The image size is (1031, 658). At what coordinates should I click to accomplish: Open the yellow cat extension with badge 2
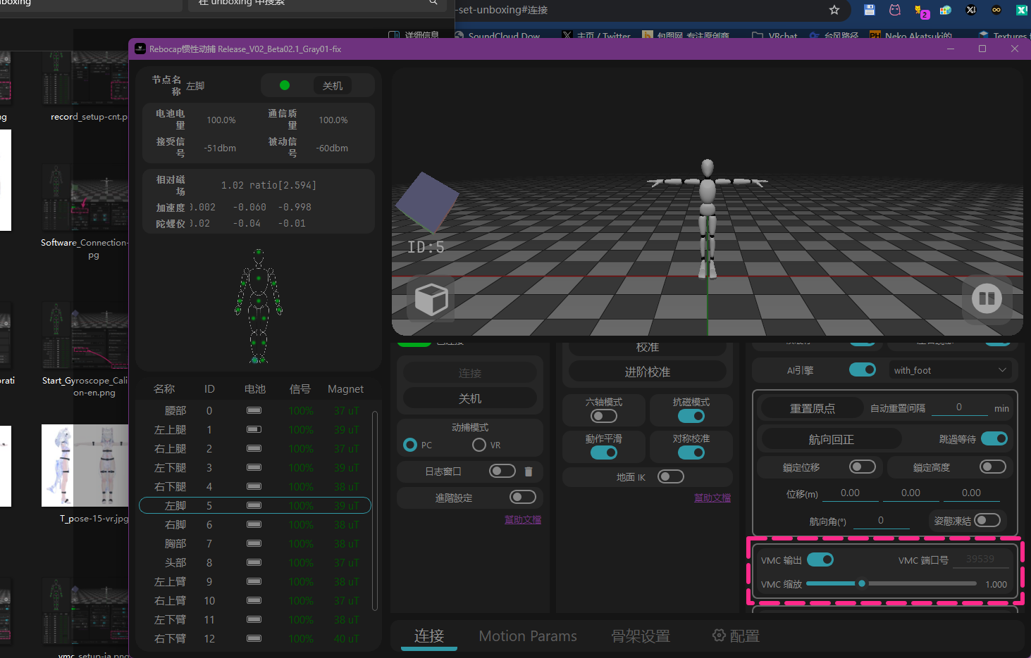click(x=920, y=11)
